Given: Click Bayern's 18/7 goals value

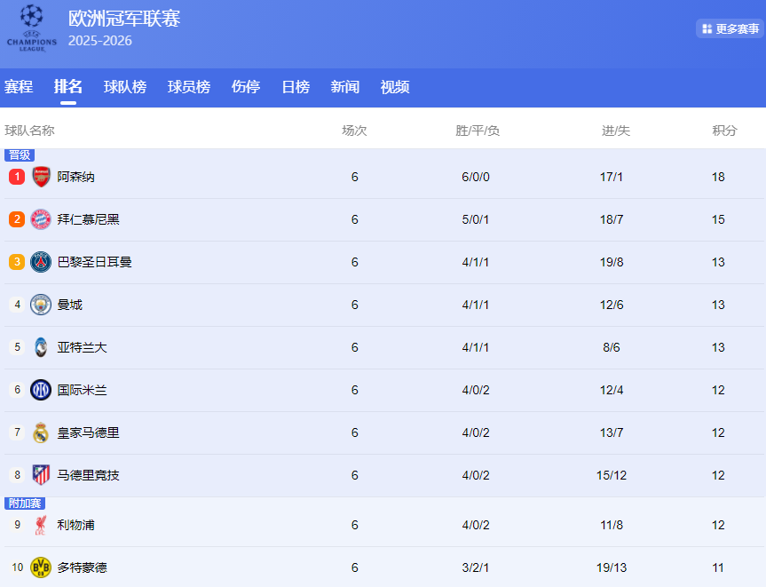Looking at the screenshot, I should tap(612, 219).
